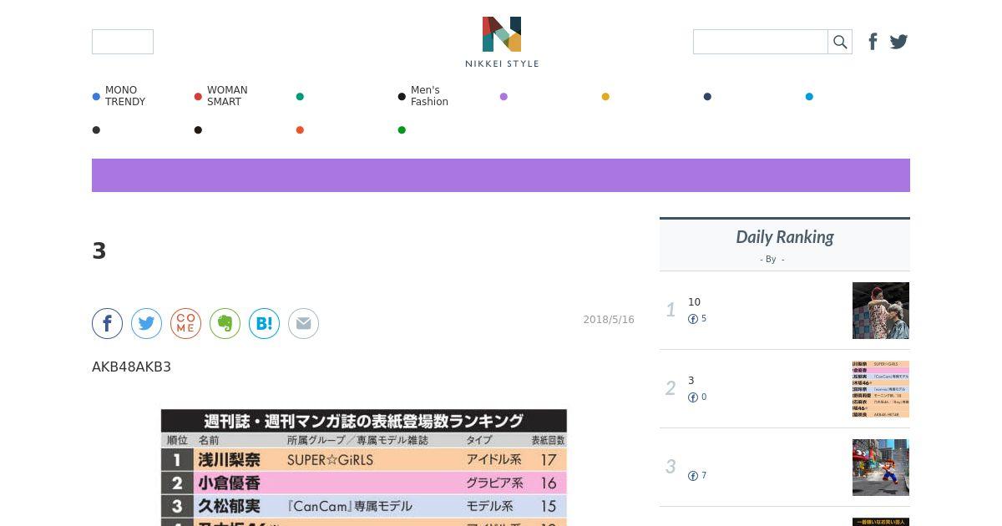Image resolution: width=1002 pixels, height=526 pixels.
Task: Share article by email envelope icon
Action: (303, 323)
